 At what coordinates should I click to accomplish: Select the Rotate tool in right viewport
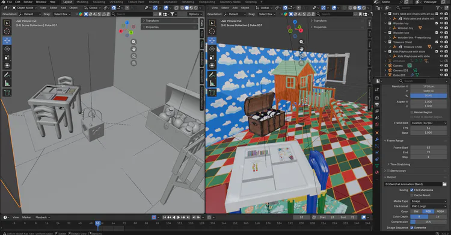coord(212,49)
